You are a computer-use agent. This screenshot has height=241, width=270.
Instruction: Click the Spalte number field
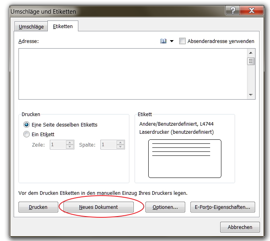pyautogui.click(x=108, y=145)
